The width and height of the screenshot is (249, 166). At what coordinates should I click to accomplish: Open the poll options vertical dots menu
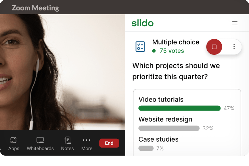click(234, 47)
